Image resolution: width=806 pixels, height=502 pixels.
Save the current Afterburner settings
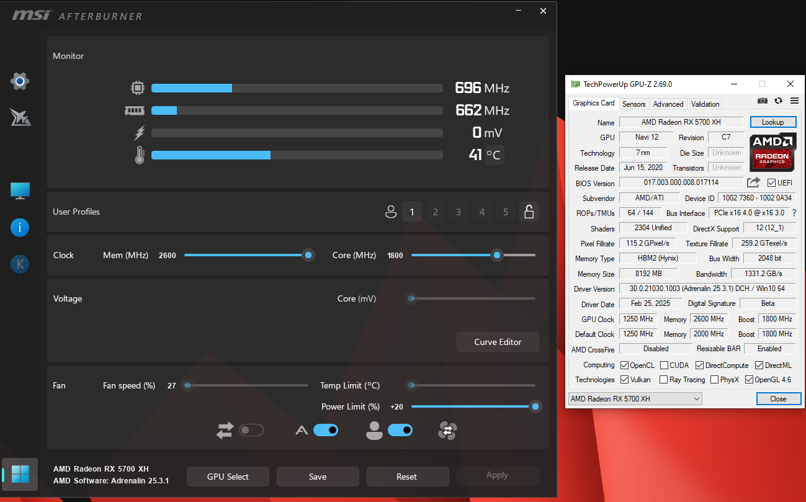(318, 477)
